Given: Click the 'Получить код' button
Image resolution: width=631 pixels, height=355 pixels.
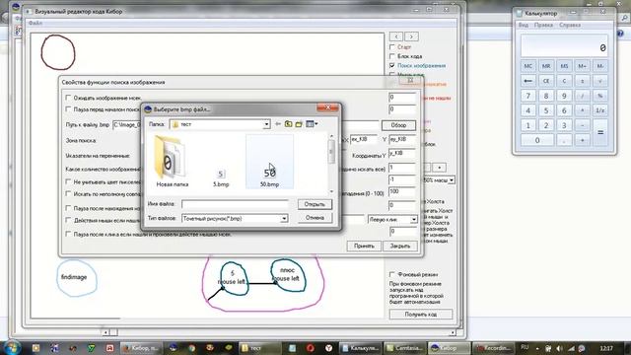Looking at the screenshot, I should 421,315.
